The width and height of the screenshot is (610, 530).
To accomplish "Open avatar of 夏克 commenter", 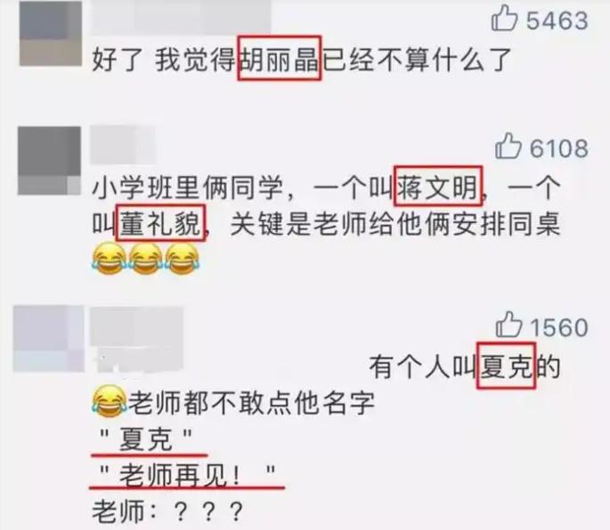I will (x=49, y=339).
